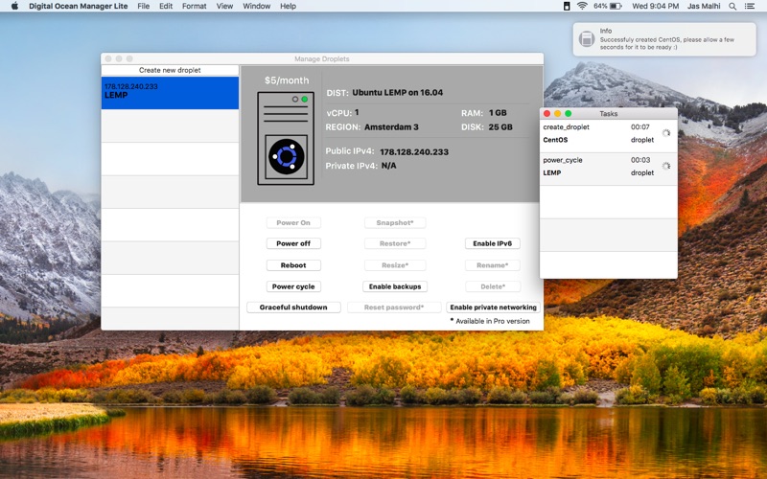The height and width of the screenshot is (479, 767).
Task: Open the View menu
Action: pyautogui.click(x=224, y=6)
